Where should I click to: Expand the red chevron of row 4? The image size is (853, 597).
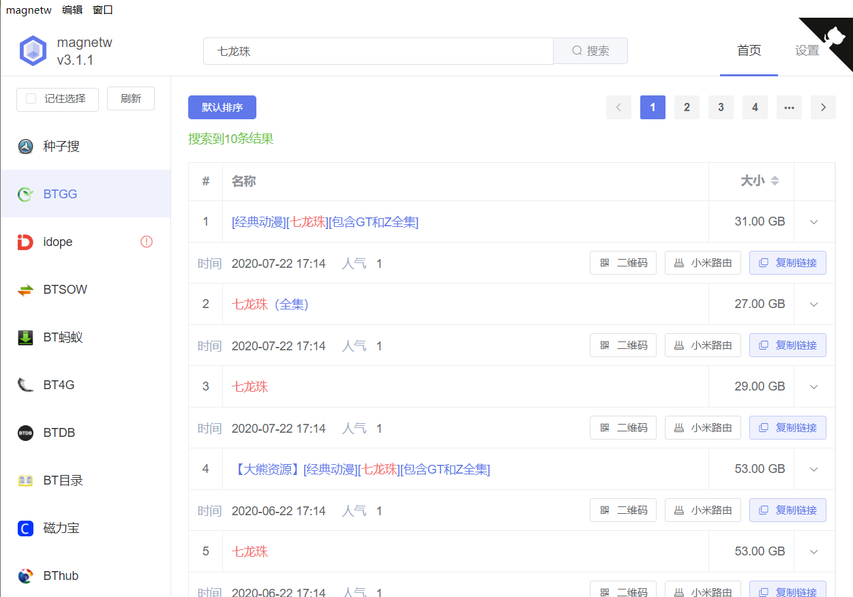coord(813,470)
